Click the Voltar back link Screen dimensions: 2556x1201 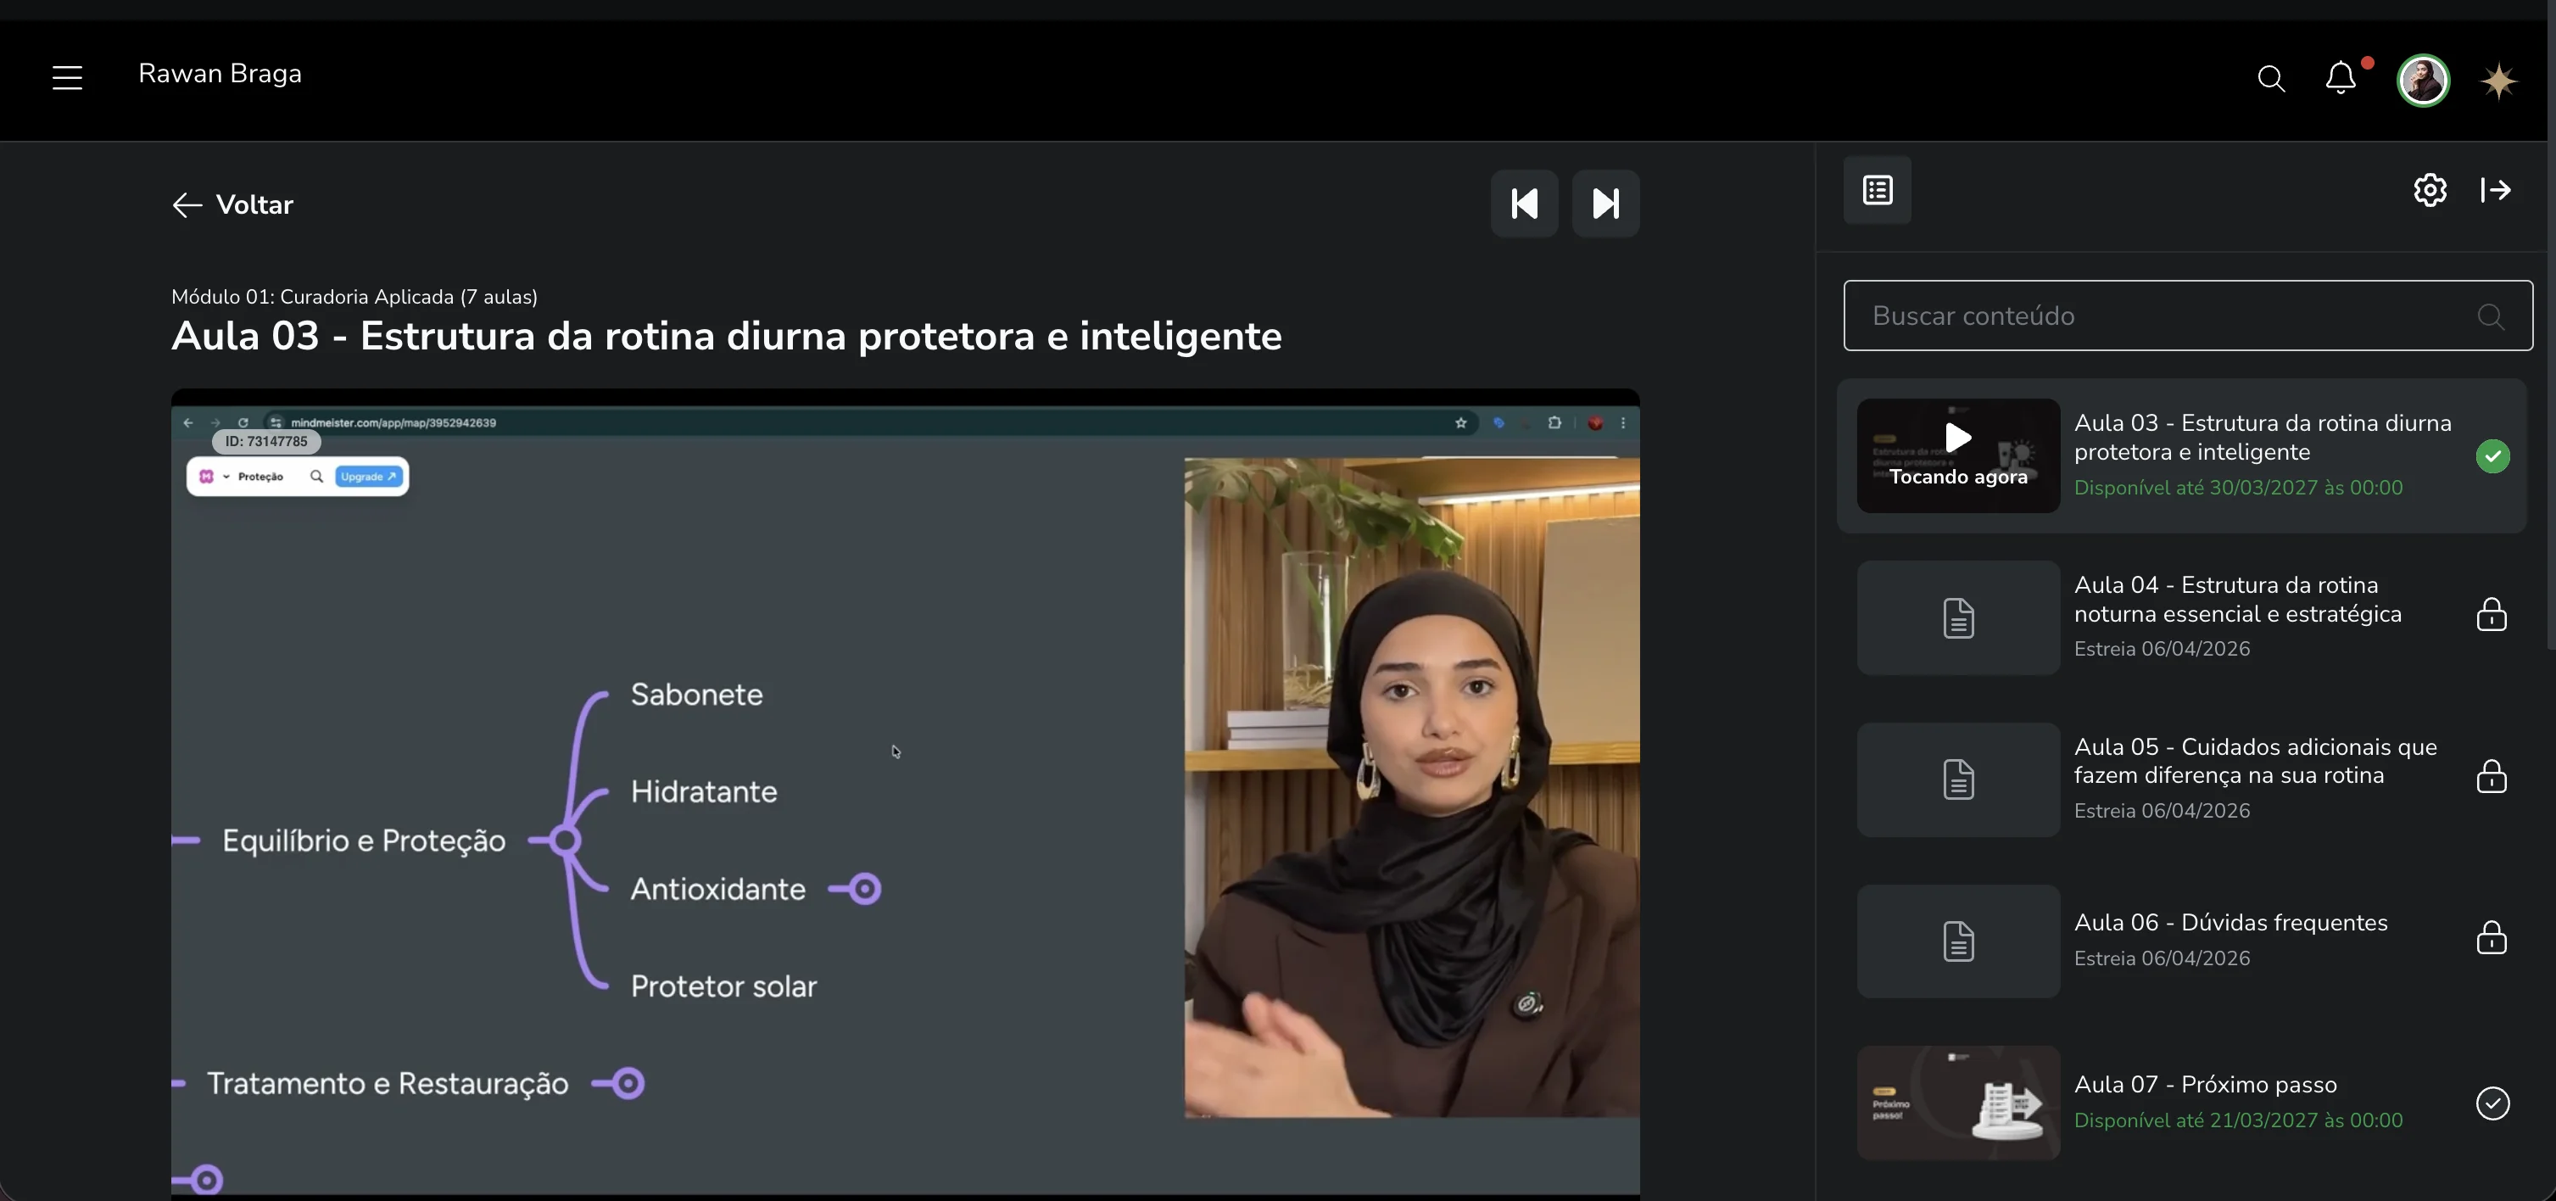coord(233,205)
